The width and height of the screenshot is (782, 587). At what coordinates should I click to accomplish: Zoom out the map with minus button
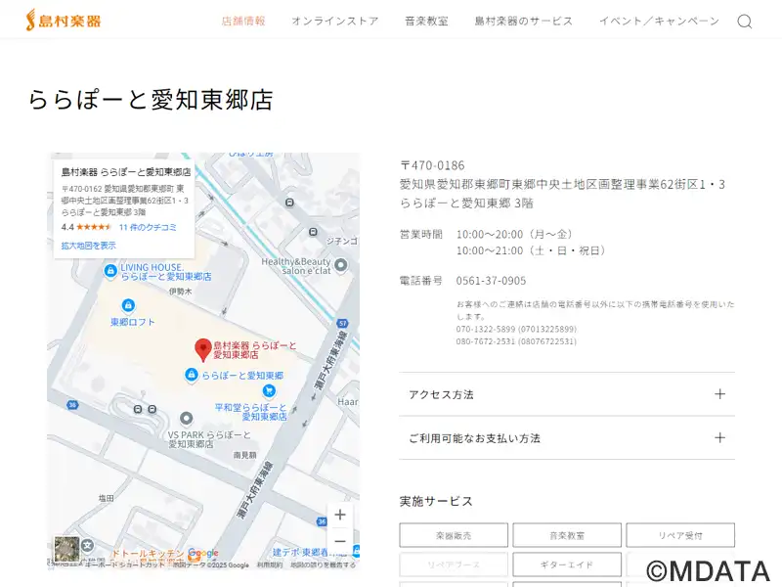click(340, 541)
